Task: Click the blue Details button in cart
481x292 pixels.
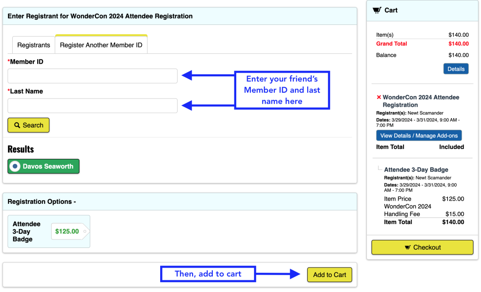Action: [x=456, y=69]
